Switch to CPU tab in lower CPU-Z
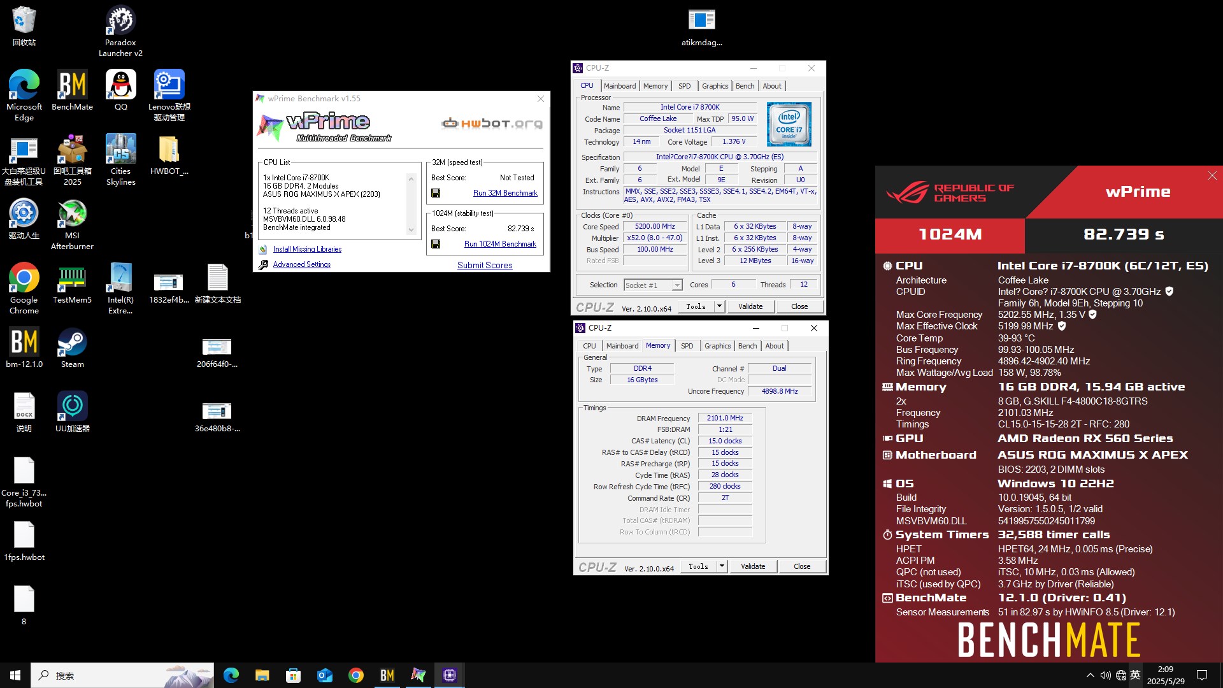This screenshot has height=688, width=1223. [589, 346]
